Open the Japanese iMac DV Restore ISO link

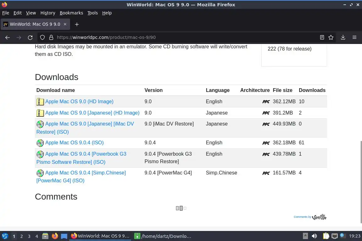coord(85,128)
